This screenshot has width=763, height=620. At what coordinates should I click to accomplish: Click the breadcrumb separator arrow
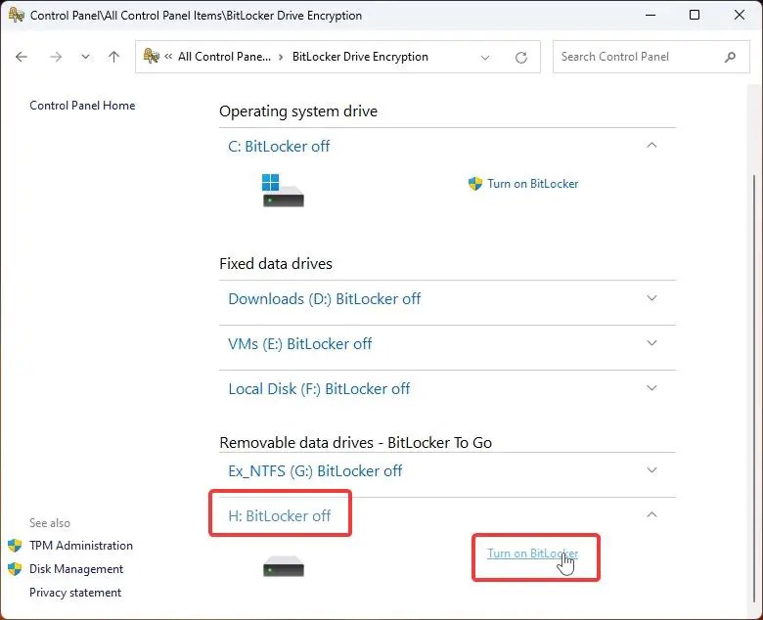coord(281,57)
